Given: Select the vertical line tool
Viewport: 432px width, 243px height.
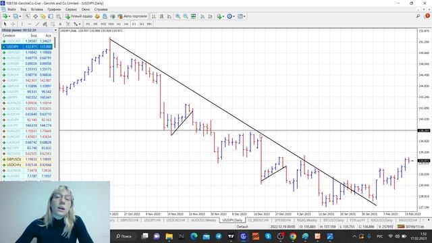Looking at the screenshot, I should [x=22, y=24].
